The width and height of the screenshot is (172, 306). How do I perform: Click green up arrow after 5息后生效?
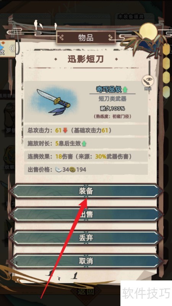pyautogui.click(x=84, y=143)
